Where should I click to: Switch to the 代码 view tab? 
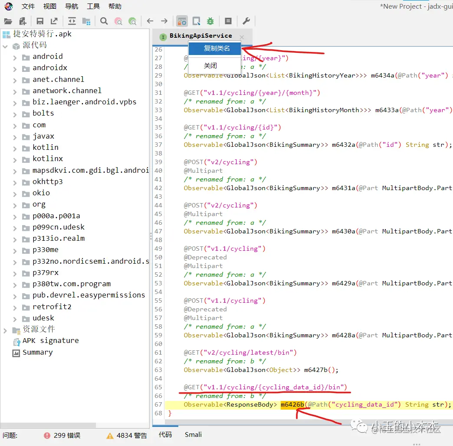pyautogui.click(x=165, y=434)
